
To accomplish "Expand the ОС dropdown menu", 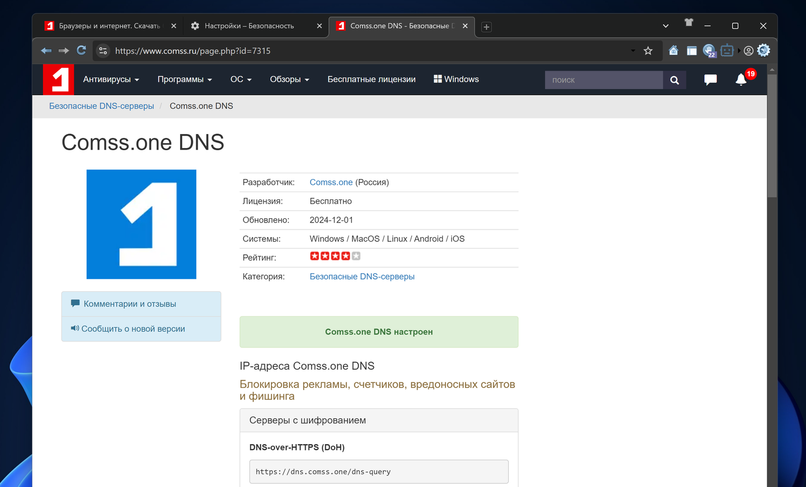I will [241, 79].
